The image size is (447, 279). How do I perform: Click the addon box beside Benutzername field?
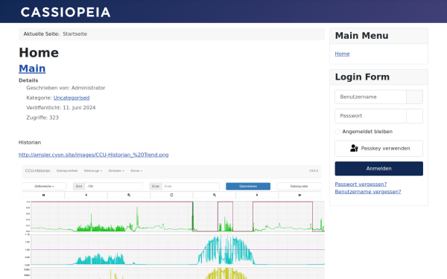(414, 97)
